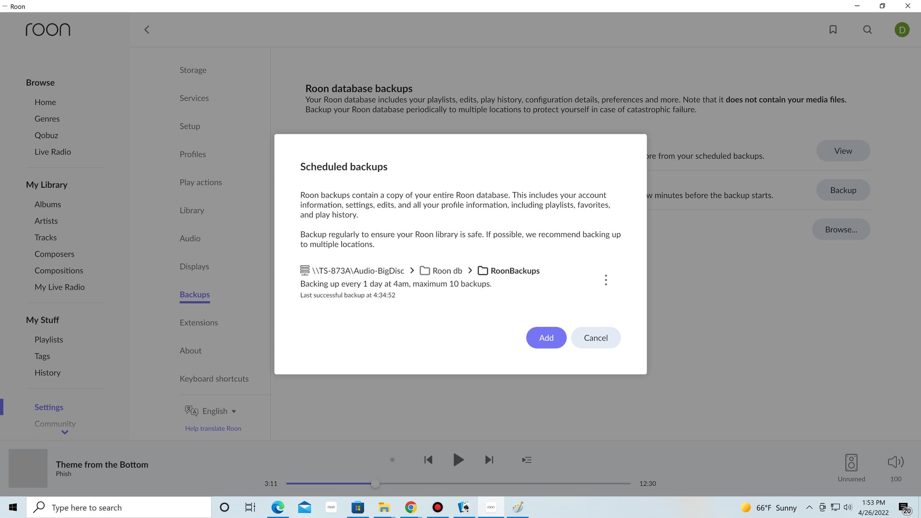Open Cortana circle on taskbar
The height and width of the screenshot is (518, 921).
coord(224,507)
